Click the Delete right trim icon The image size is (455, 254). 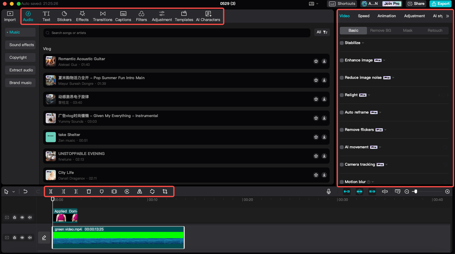pyautogui.click(x=76, y=191)
